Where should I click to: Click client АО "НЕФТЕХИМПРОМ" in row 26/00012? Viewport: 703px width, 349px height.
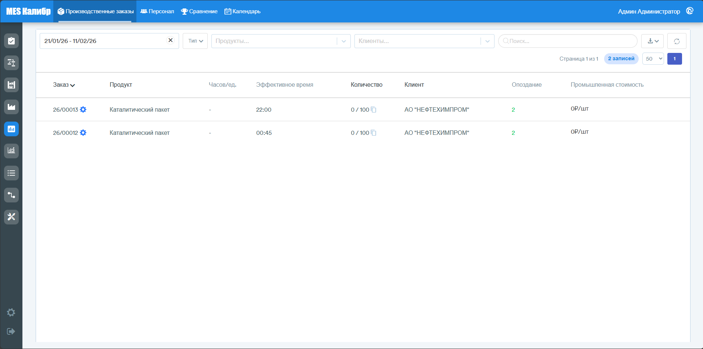click(x=437, y=133)
